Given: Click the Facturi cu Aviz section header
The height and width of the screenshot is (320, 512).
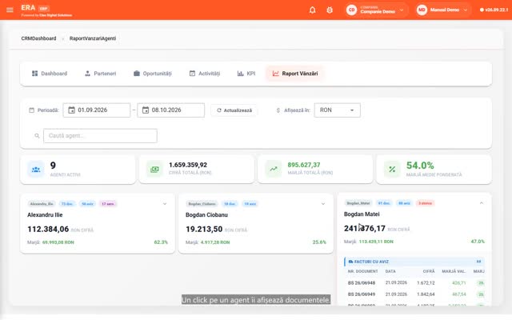Looking at the screenshot, I should (414, 262).
